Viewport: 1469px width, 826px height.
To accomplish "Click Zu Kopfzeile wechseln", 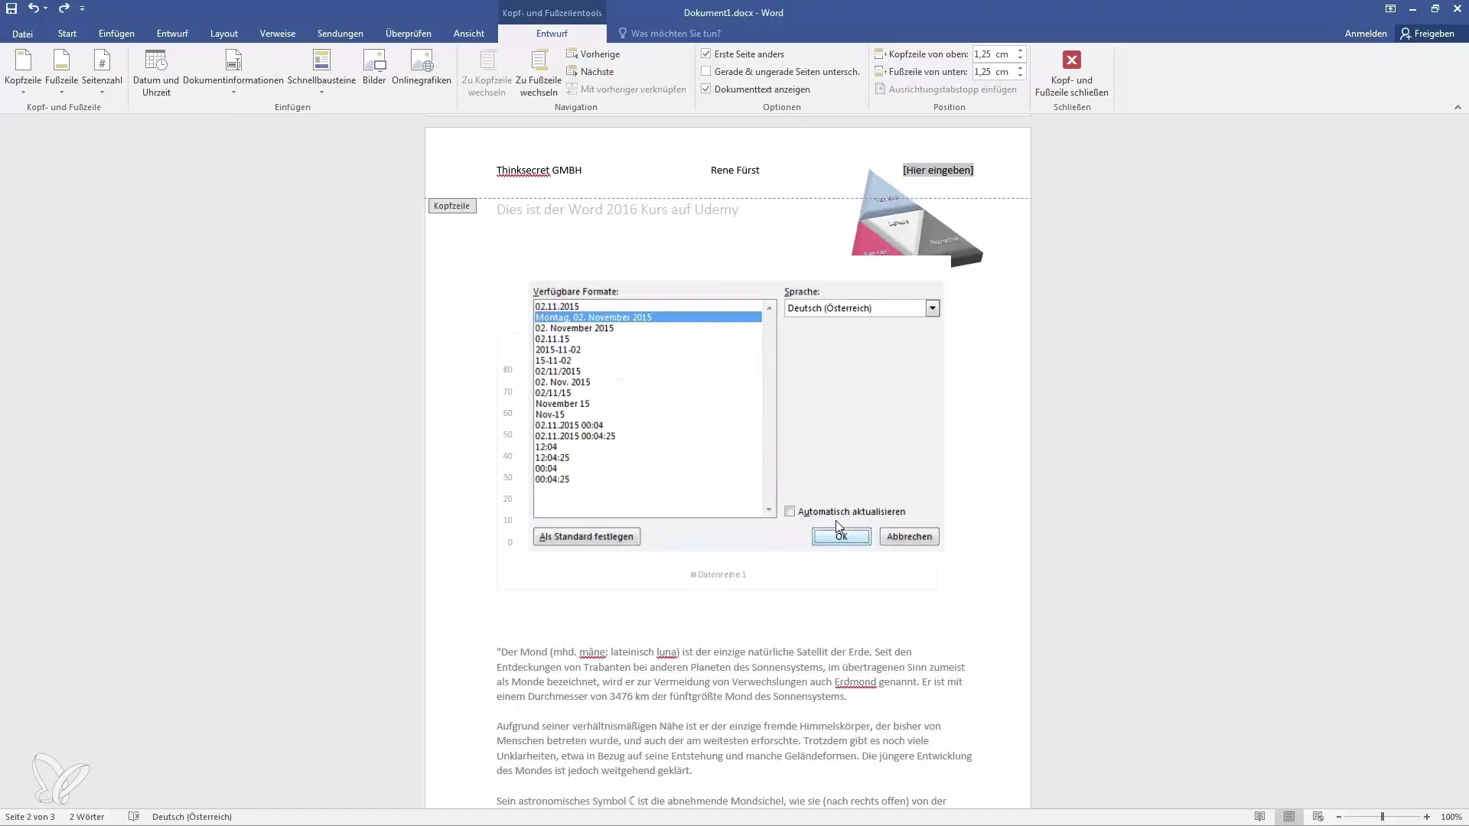I will (487, 73).
